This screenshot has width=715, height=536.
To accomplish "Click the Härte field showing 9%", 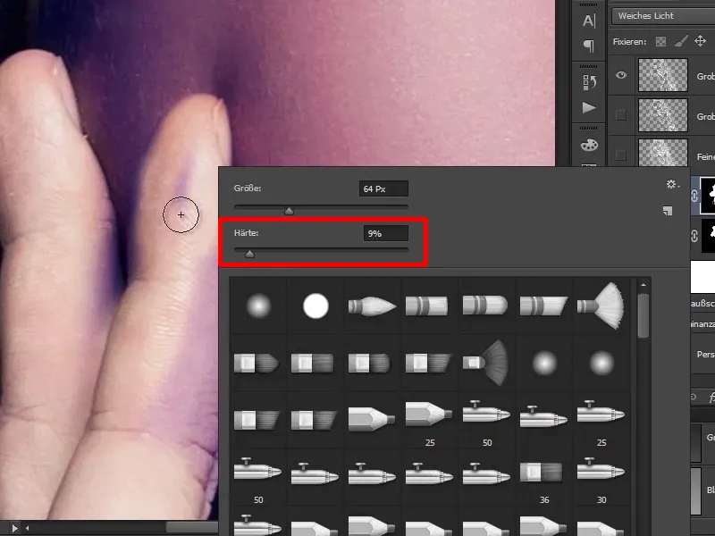I will point(386,233).
